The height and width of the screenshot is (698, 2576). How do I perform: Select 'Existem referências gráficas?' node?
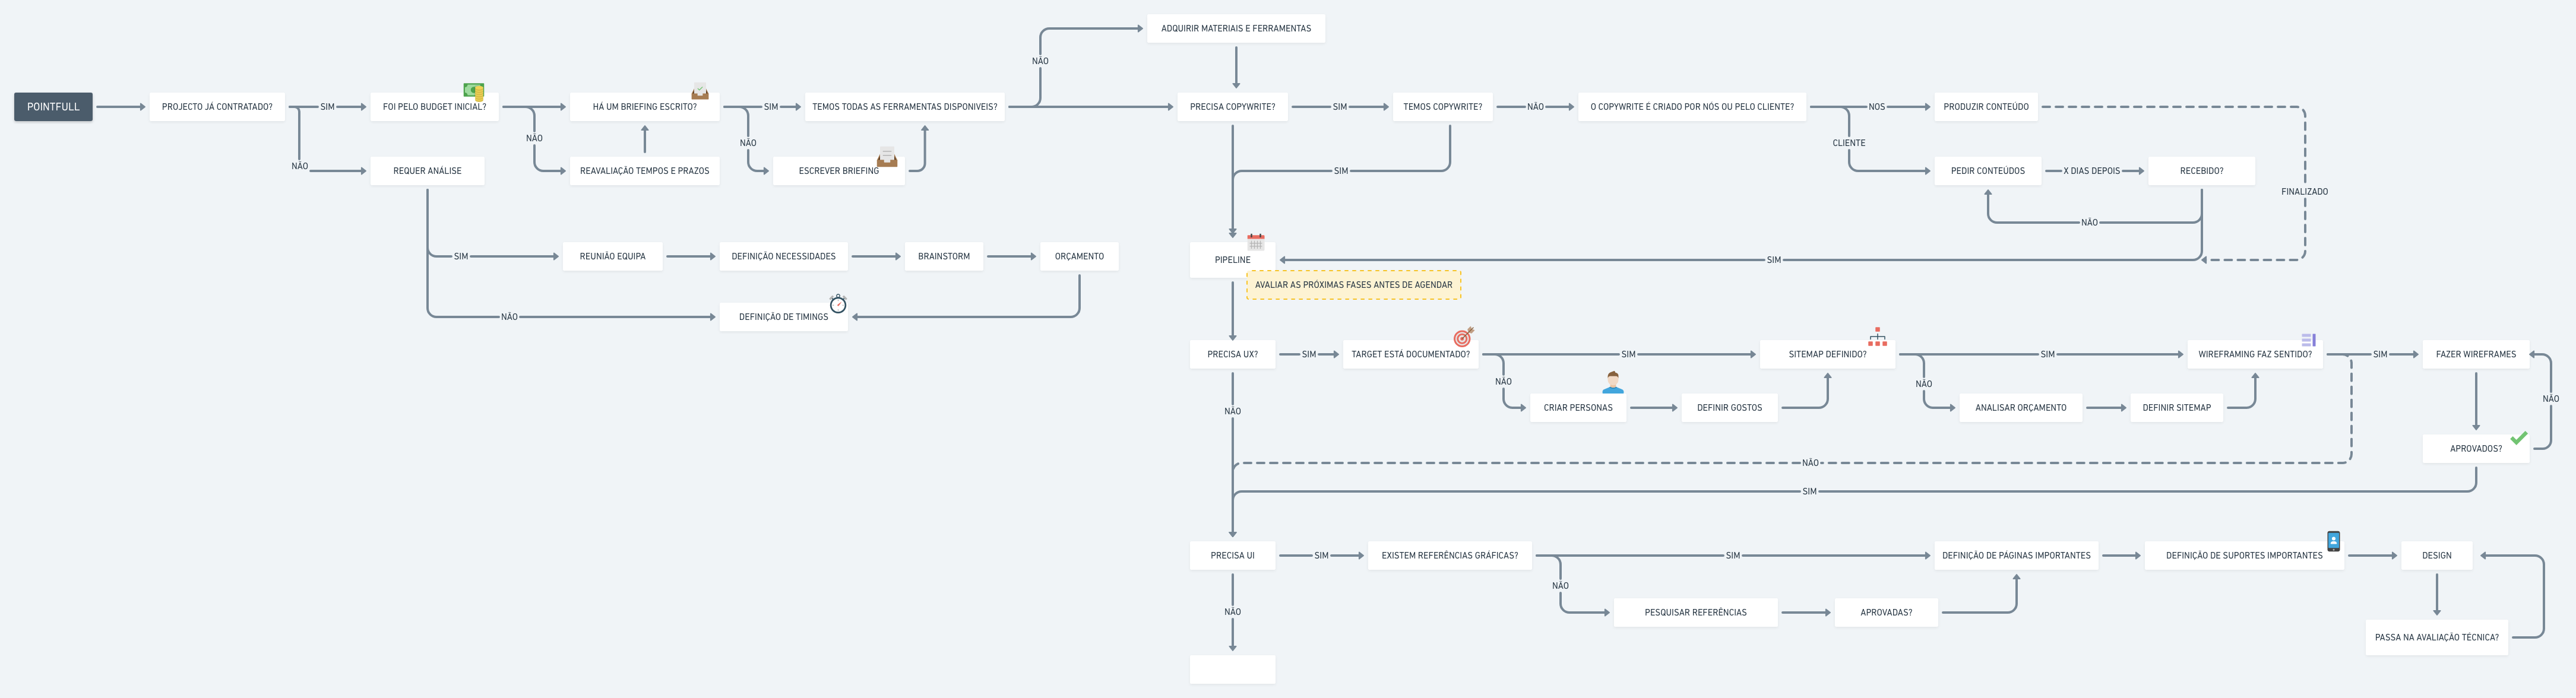[1450, 556]
